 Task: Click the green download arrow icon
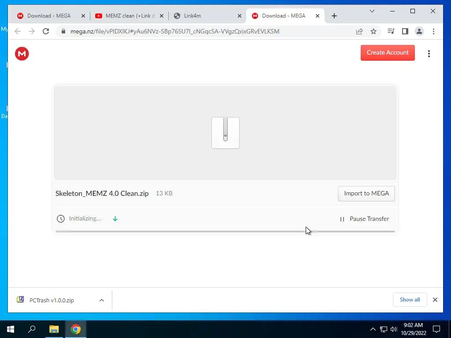[115, 219]
